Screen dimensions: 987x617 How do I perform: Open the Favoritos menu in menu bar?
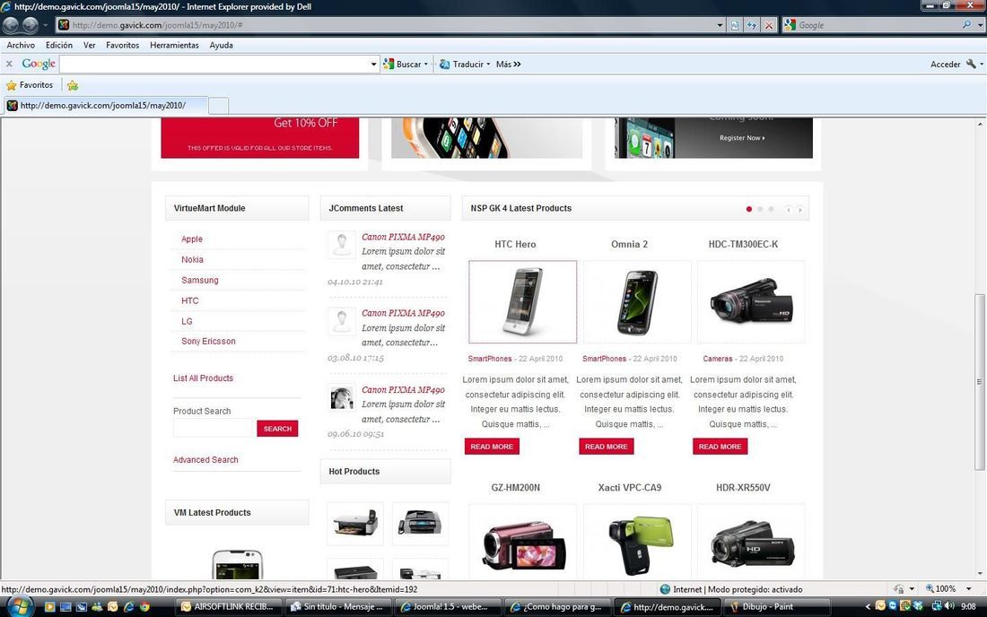[123, 45]
